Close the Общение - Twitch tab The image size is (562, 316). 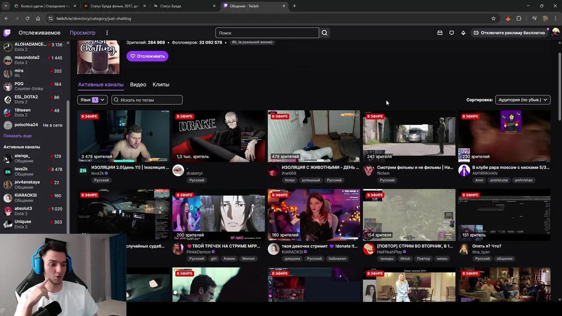coord(284,6)
